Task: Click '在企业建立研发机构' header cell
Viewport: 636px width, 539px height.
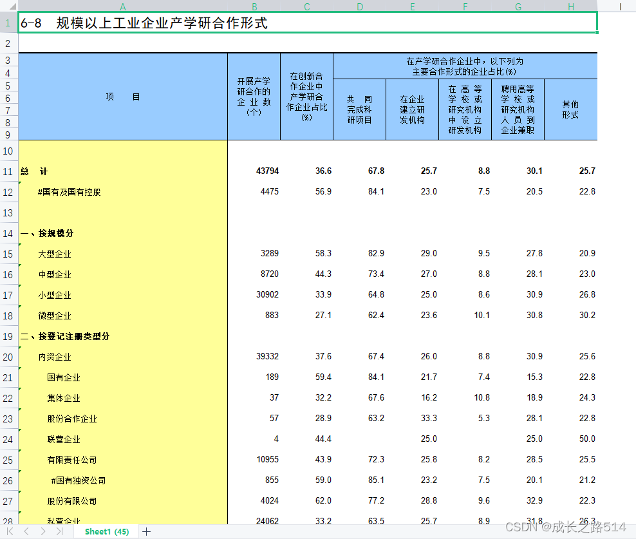Action: (412, 109)
